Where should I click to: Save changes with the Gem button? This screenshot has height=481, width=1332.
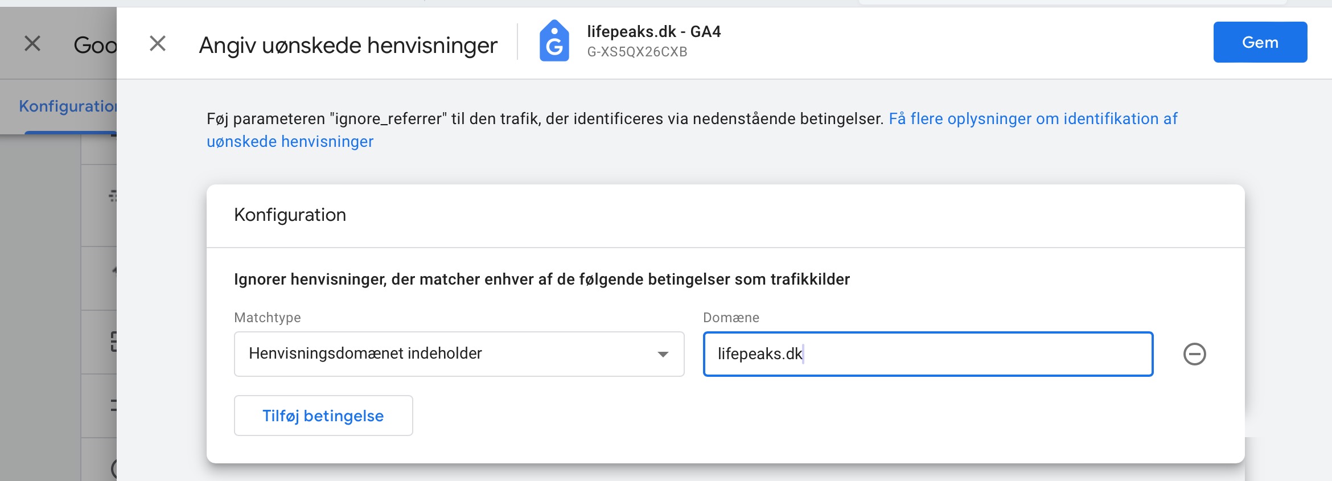pyautogui.click(x=1260, y=42)
